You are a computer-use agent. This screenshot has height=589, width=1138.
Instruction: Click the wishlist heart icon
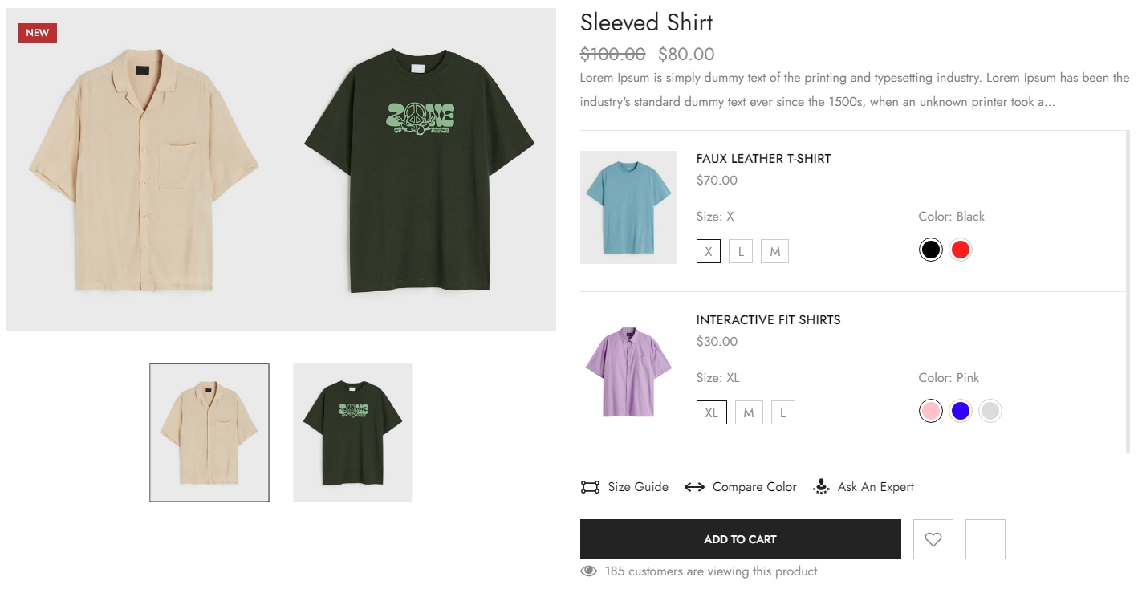[933, 539]
